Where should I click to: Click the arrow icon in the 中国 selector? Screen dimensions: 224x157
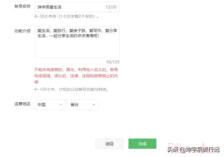point(61,105)
